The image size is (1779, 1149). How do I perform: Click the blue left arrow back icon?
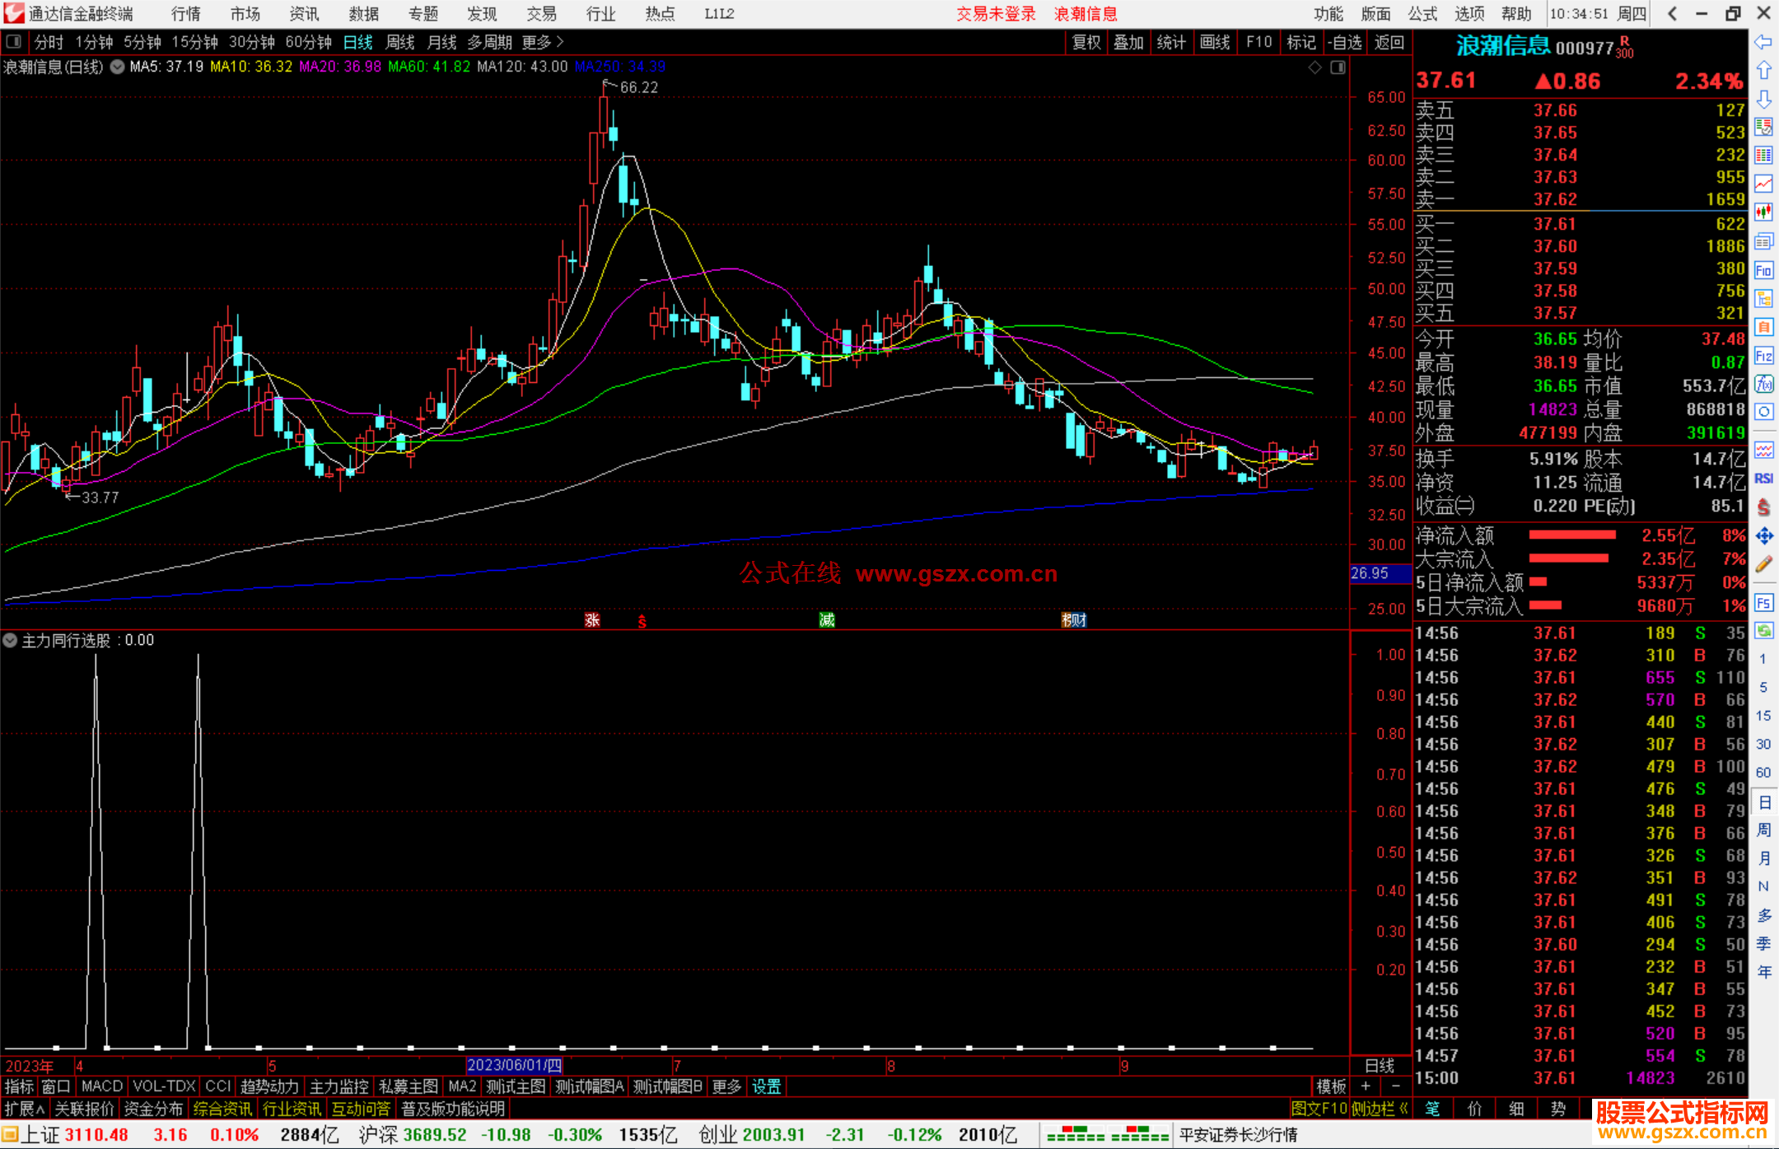pos(1763,42)
